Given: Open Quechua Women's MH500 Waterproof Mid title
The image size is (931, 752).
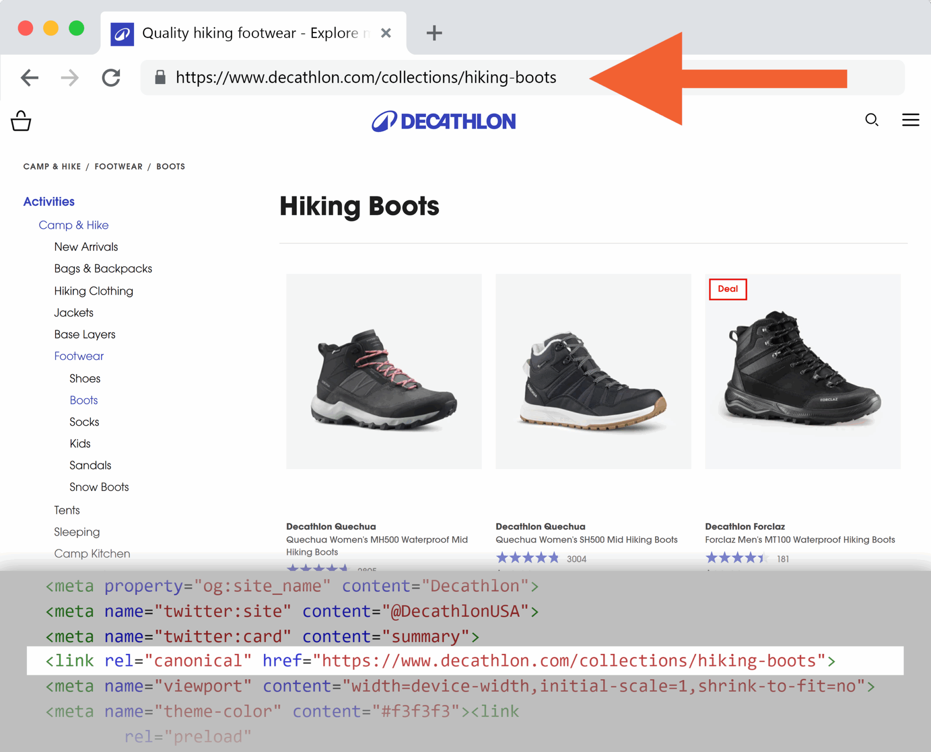Looking at the screenshot, I should click(377, 546).
